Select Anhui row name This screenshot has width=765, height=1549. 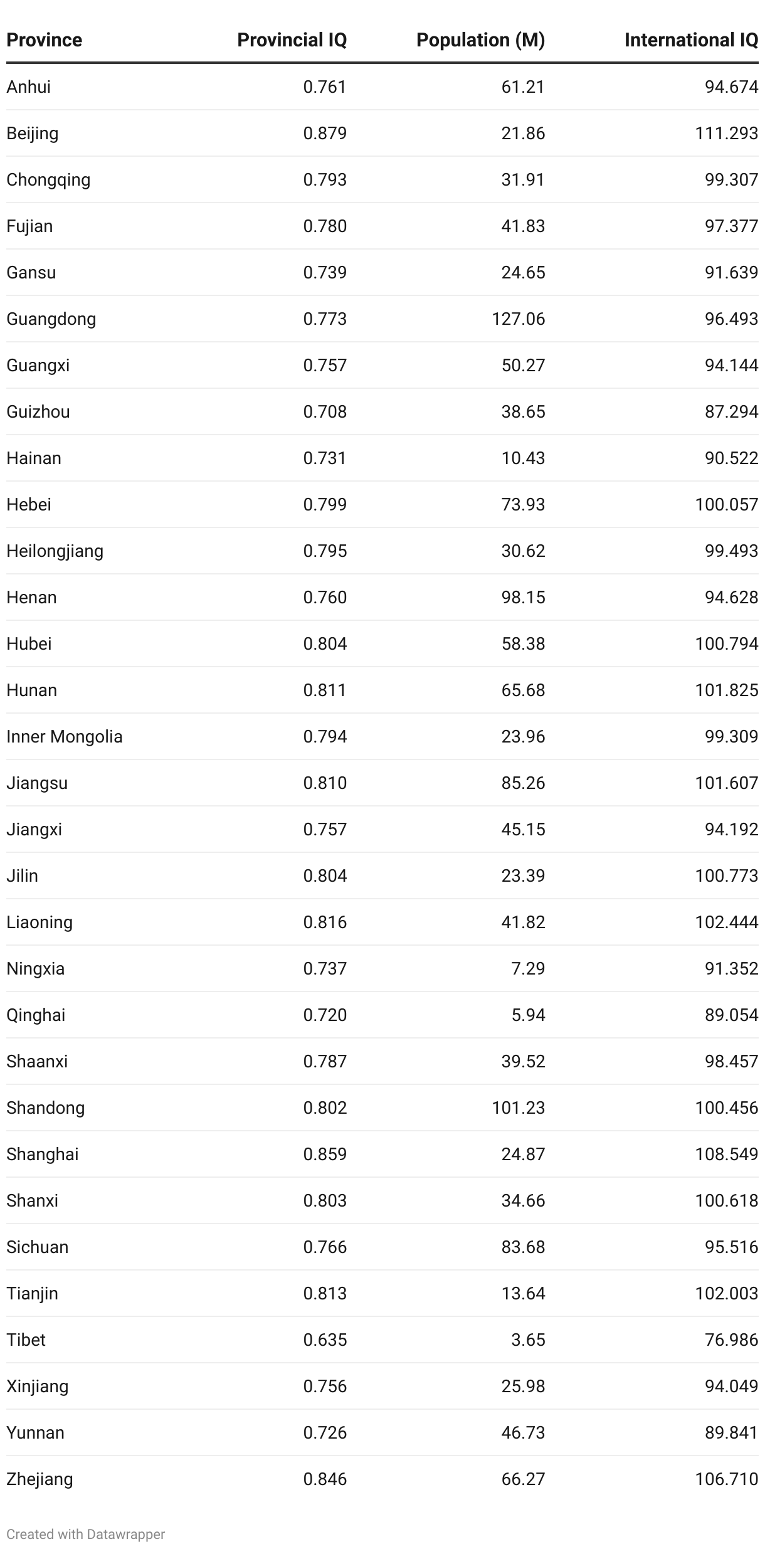pos(29,87)
